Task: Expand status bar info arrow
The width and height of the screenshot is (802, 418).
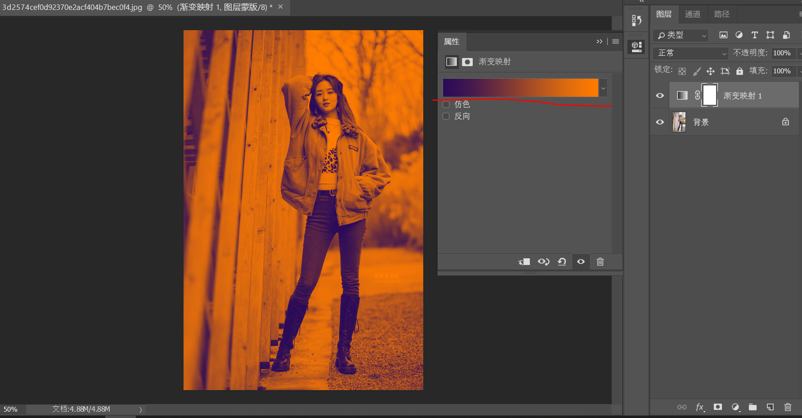Action: tap(140, 409)
